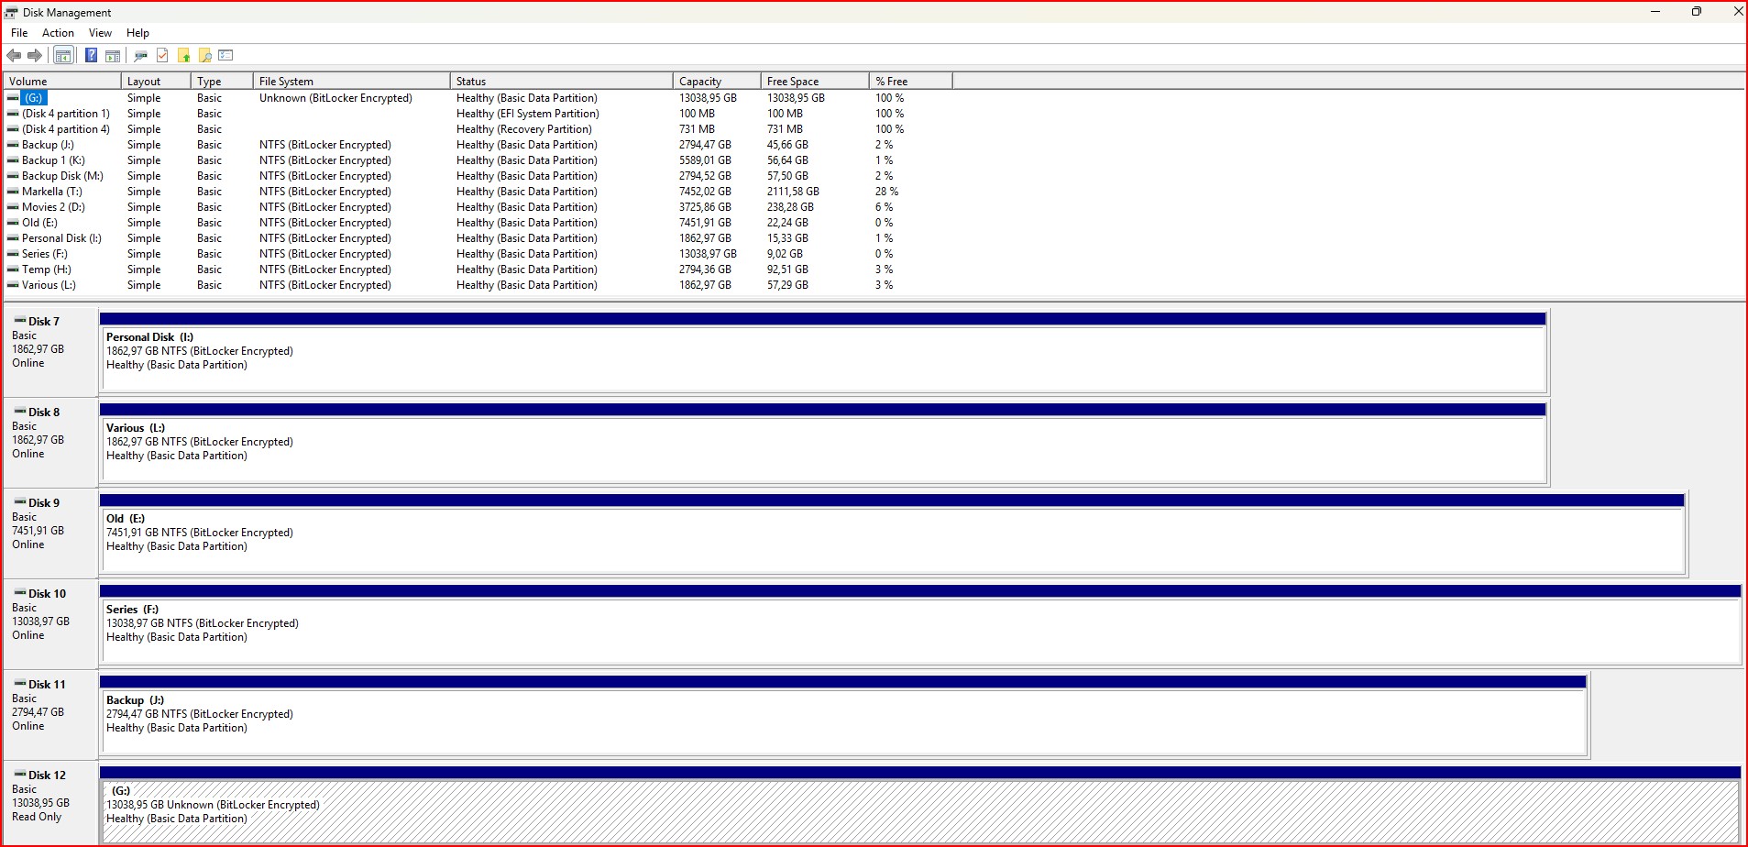The height and width of the screenshot is (847, 1748).
Task: Select the Disk 7 header in graphical view
Action: (x=50, y=352)
